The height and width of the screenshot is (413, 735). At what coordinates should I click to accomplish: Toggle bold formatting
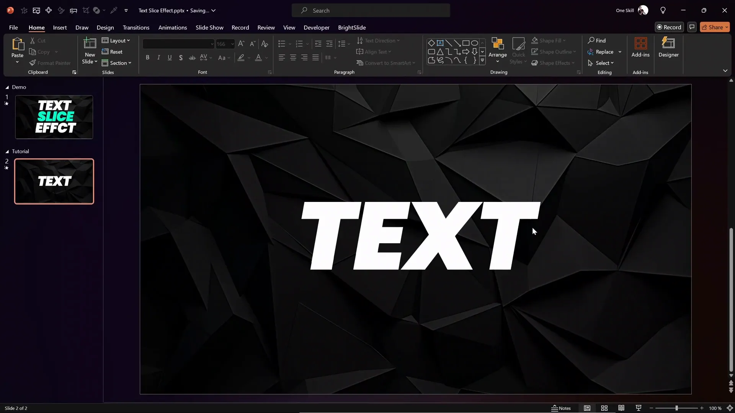pos(147,57)
